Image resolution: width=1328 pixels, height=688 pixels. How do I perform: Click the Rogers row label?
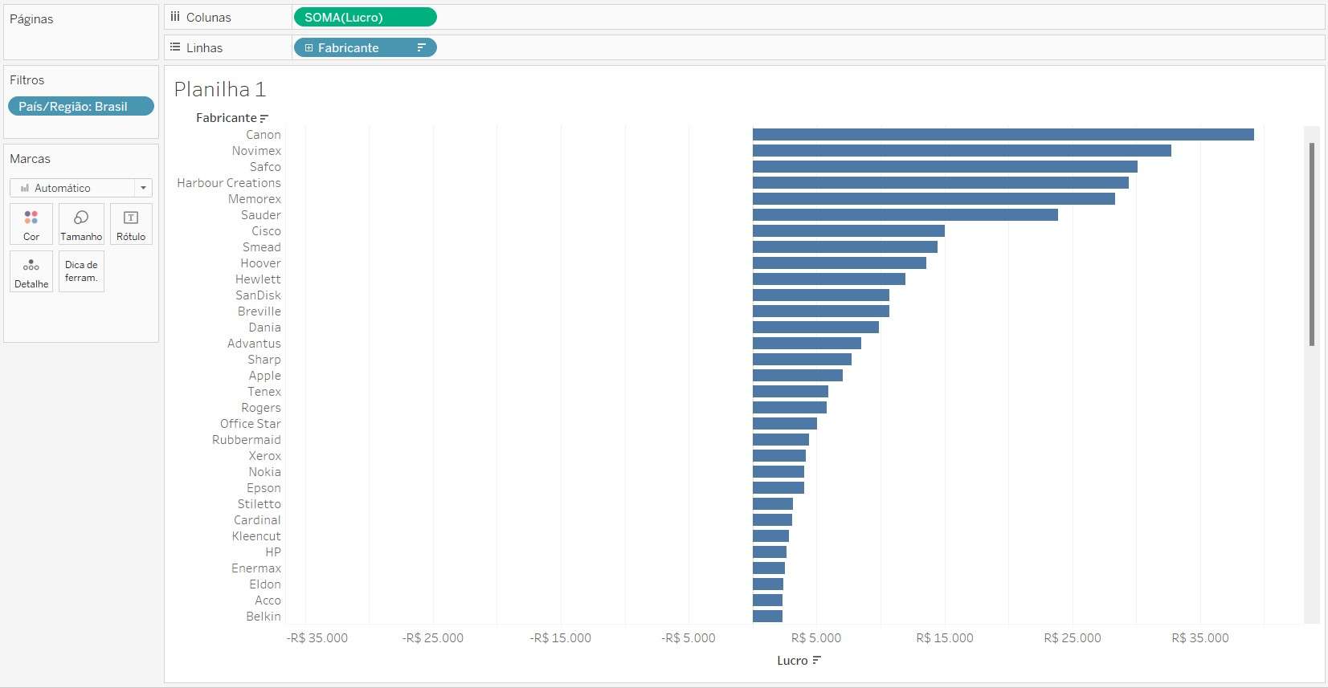(261, 408)
